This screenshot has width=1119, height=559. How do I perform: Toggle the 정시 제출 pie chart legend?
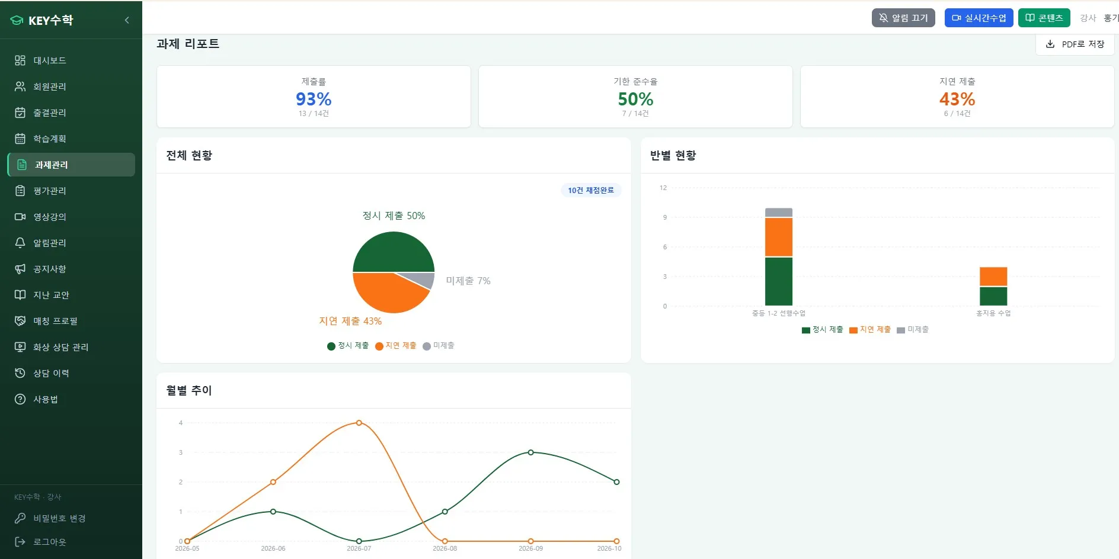tap(348, 346)
